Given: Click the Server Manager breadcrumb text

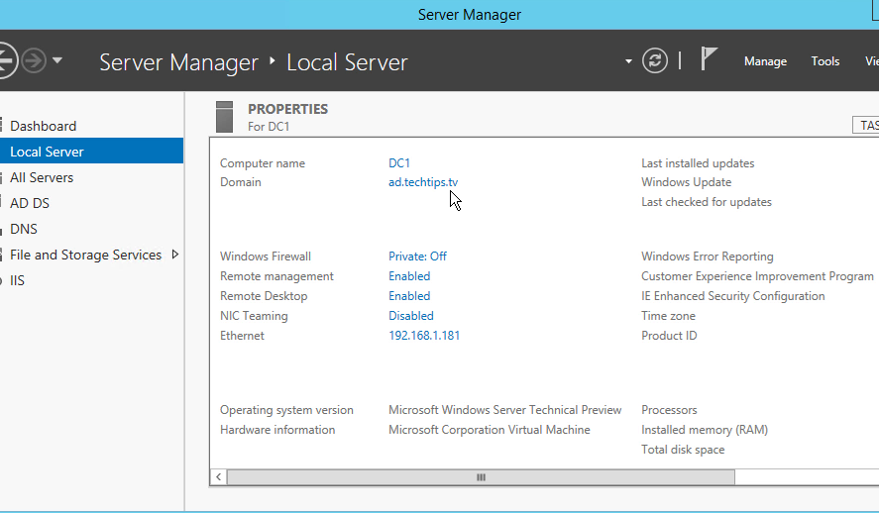Looking at the screenshot, I should [x=178, y=62].
